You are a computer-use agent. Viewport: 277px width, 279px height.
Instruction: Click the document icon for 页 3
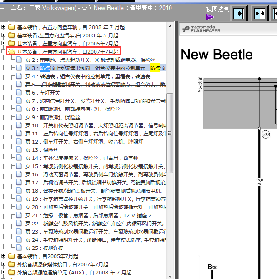point(19,68)
